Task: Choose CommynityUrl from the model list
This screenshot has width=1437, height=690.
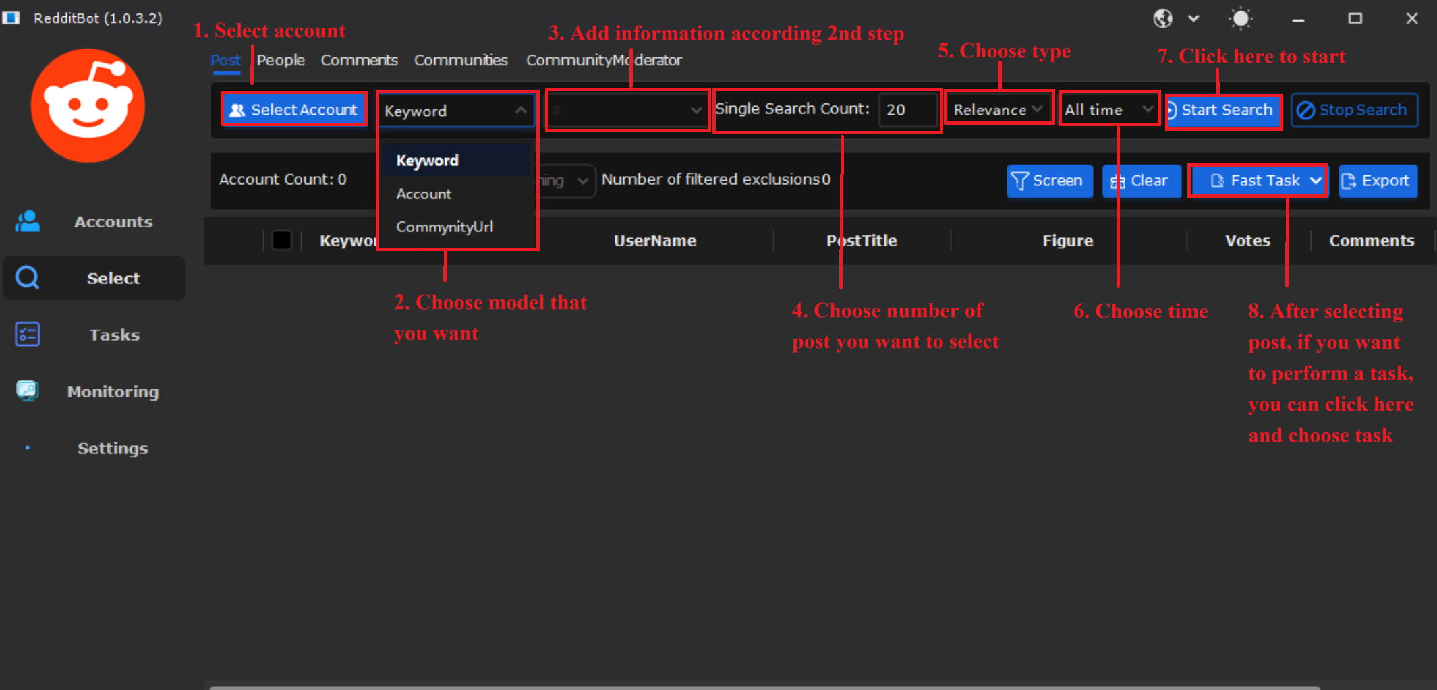Action: pyautogui.click(x=457, y=227)
